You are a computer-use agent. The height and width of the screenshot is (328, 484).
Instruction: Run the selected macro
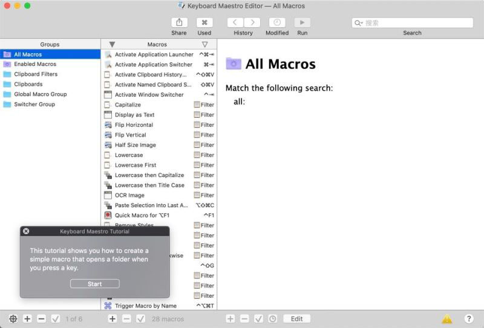[x=302, y=22]
